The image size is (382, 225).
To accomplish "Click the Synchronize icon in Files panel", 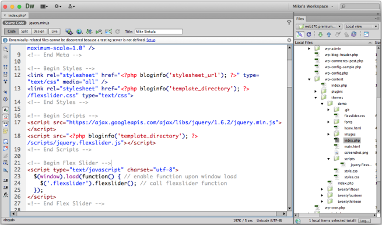I will 354,34.
